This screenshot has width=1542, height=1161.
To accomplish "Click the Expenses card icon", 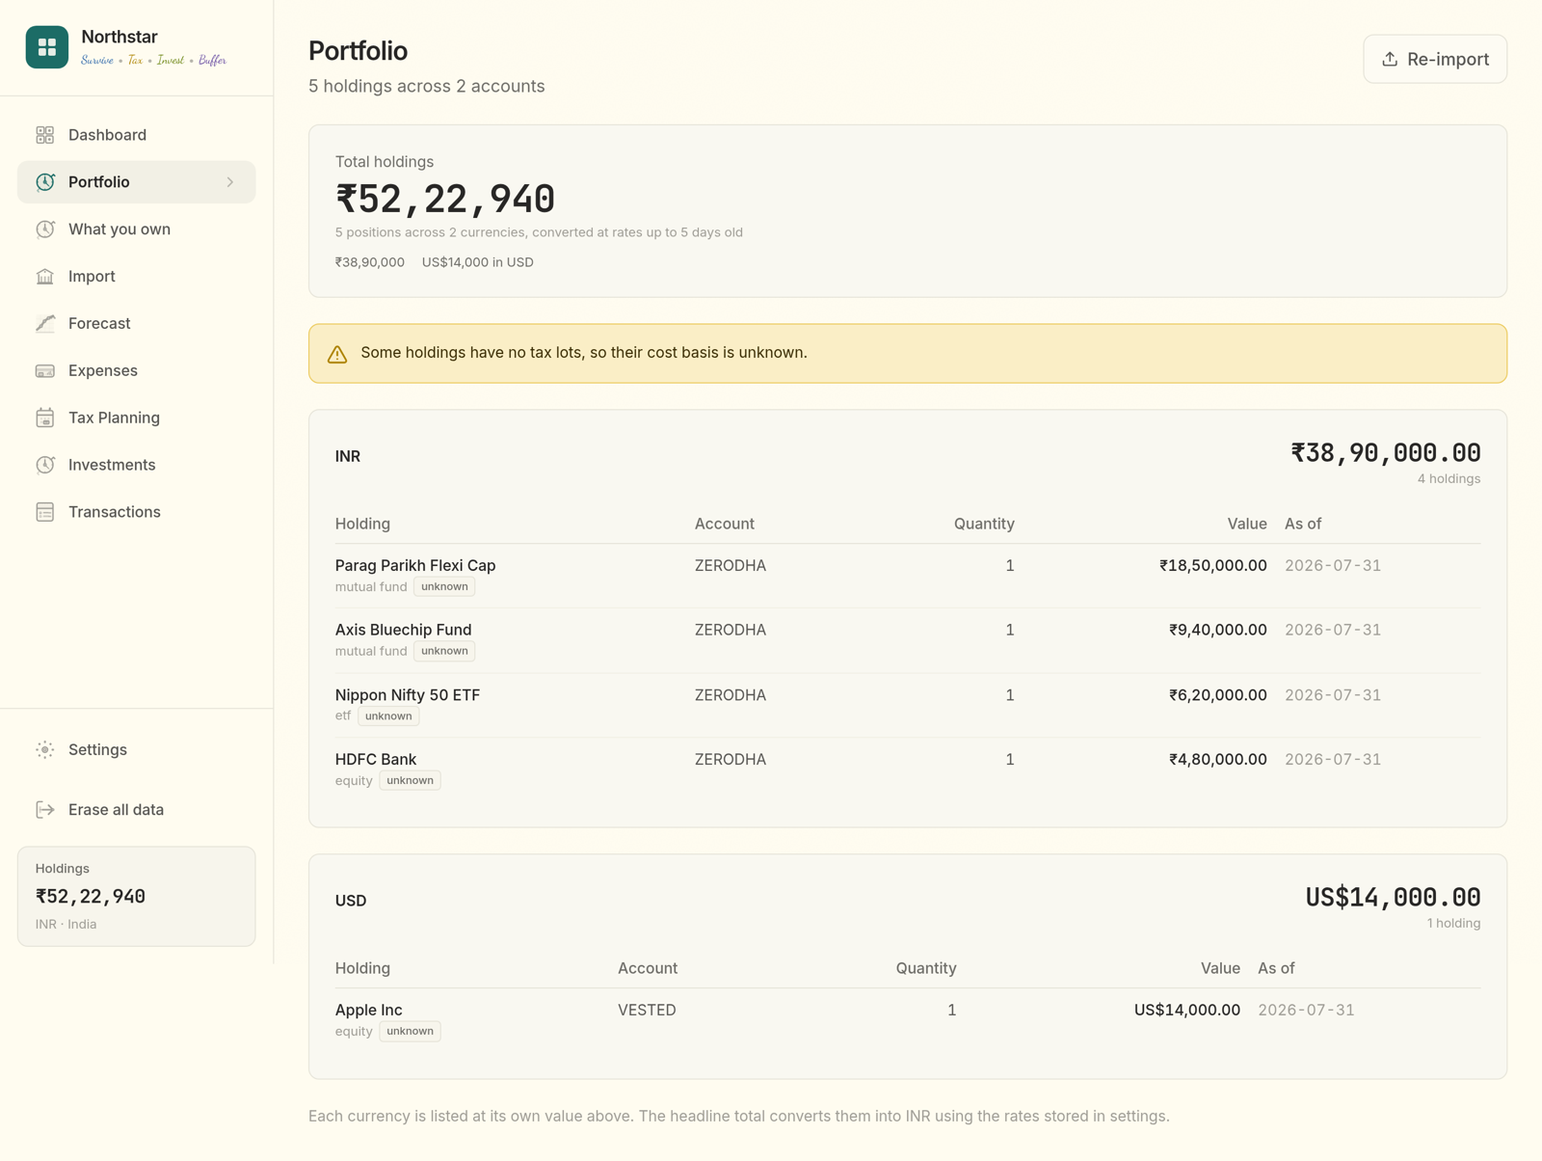I will [x=45, y=371].
